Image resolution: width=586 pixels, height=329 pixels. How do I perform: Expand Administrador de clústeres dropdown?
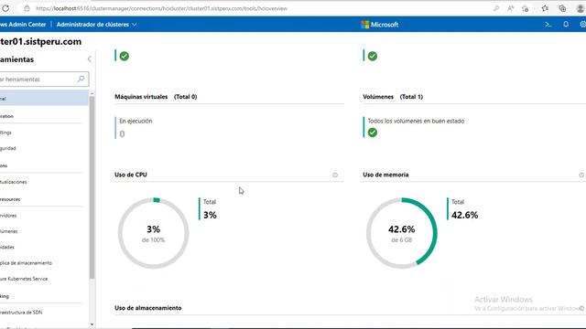pos(96,25)
